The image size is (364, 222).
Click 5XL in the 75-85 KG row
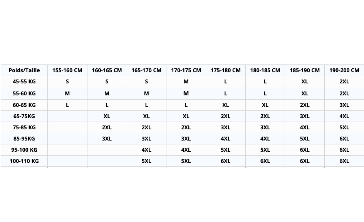pyautogui.click(x=344, y=127)
